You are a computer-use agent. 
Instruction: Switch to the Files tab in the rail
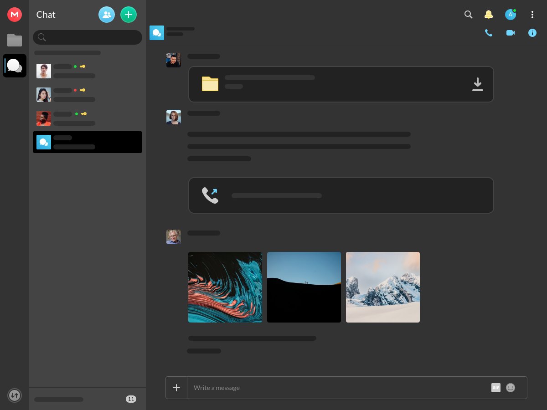pos(15,40)
